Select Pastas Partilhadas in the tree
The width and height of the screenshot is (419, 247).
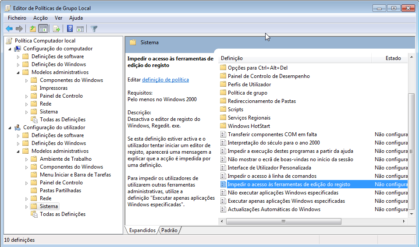[60, 191]
